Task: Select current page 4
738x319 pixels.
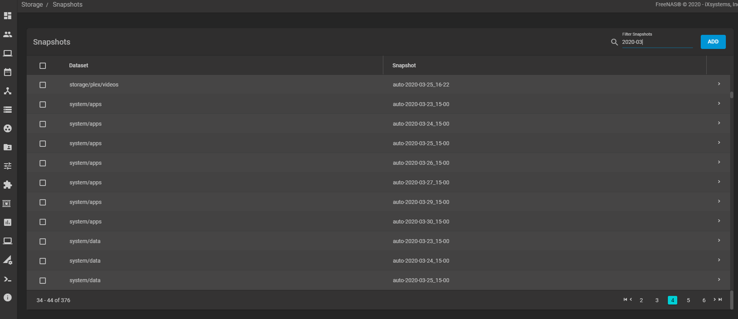Action: pos(673,300)
